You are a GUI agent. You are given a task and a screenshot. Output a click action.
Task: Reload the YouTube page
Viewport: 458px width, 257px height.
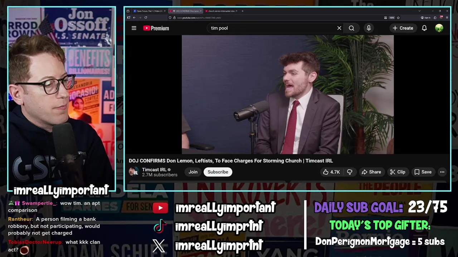(x=146, y=17)
